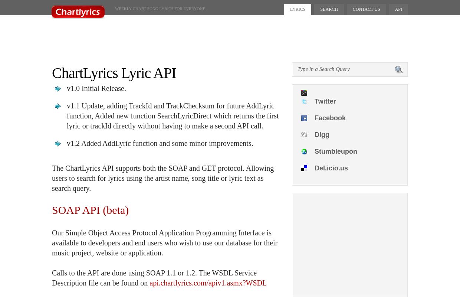This screenshot has height=297, width=460.
Task: Click the Google Plus share icon
Action: coord(304,93)
